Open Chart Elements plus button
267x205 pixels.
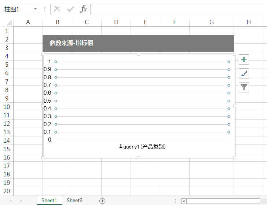(244, 59)
